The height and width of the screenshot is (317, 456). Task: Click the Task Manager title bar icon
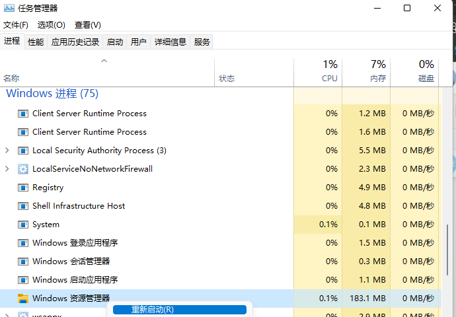point(9,8)
